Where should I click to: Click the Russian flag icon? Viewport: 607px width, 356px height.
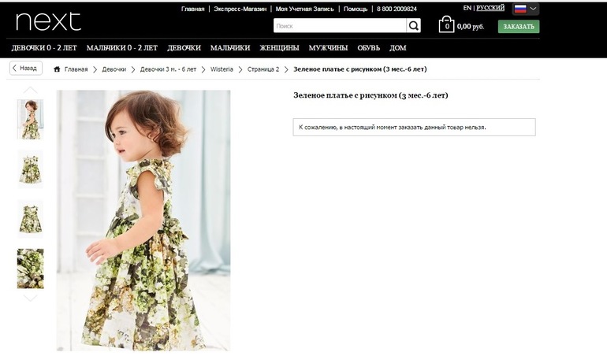pyautogui.click(x=520, y=9)
